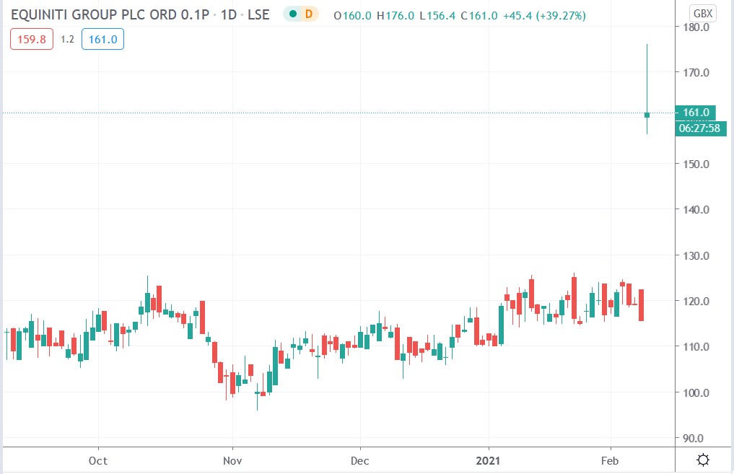Image resolution: width=734 pixels, height=474 pixels.
Task: Click the change value +45.4 (+39.27%)
Action: (544, 16)
